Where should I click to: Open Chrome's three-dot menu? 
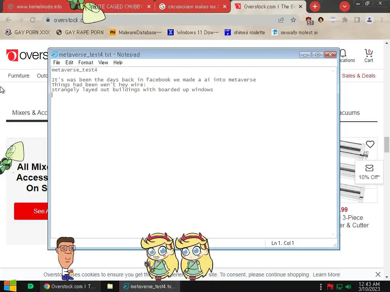382,20
